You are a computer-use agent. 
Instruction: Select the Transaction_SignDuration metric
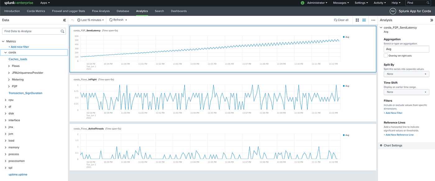(x=25, y=93)
